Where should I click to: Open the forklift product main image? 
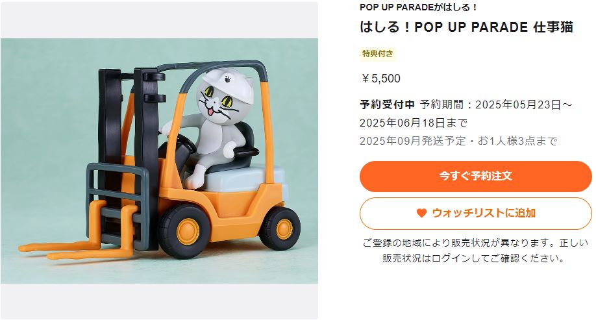pyautogui.click(x=159, y=161)
